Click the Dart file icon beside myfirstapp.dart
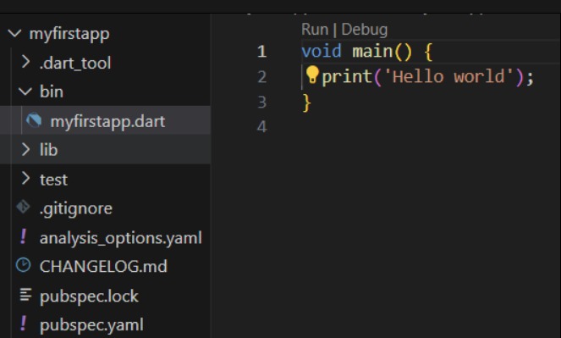Image resolution: width=561 pixels, height=338 pixels. pyautogui.click(x=34, y=120)
